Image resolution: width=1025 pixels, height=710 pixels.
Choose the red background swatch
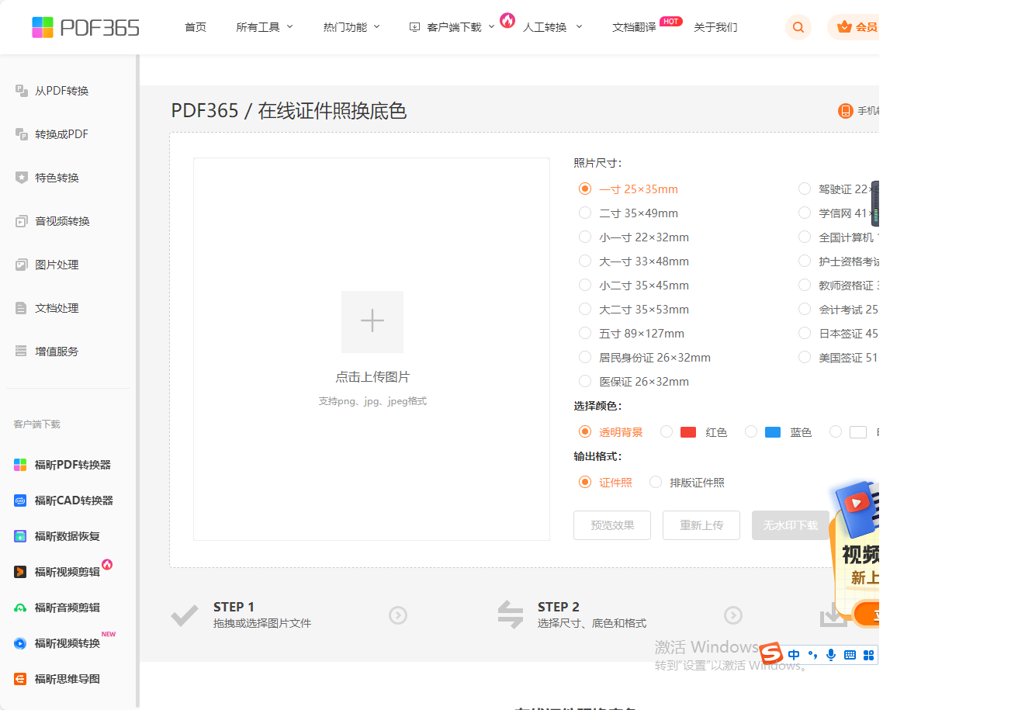(688, 432)
